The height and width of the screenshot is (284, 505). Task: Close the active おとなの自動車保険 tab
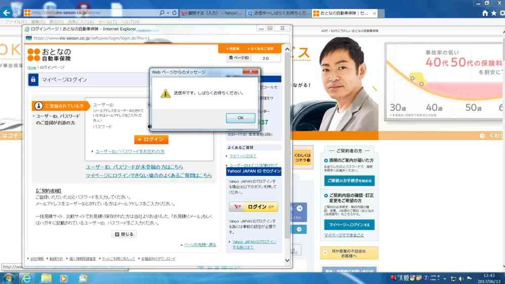coord(374,14)
